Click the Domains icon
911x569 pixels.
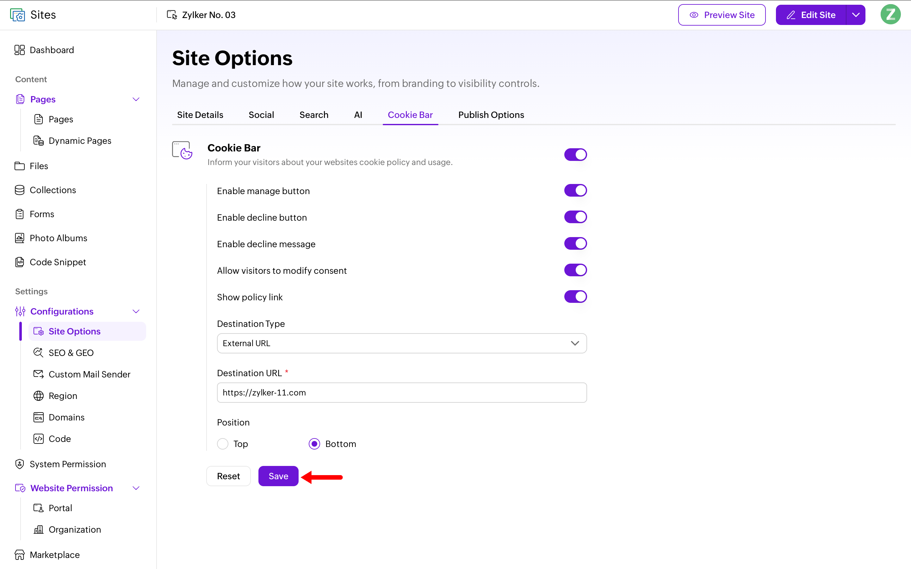tap(38, 417)
